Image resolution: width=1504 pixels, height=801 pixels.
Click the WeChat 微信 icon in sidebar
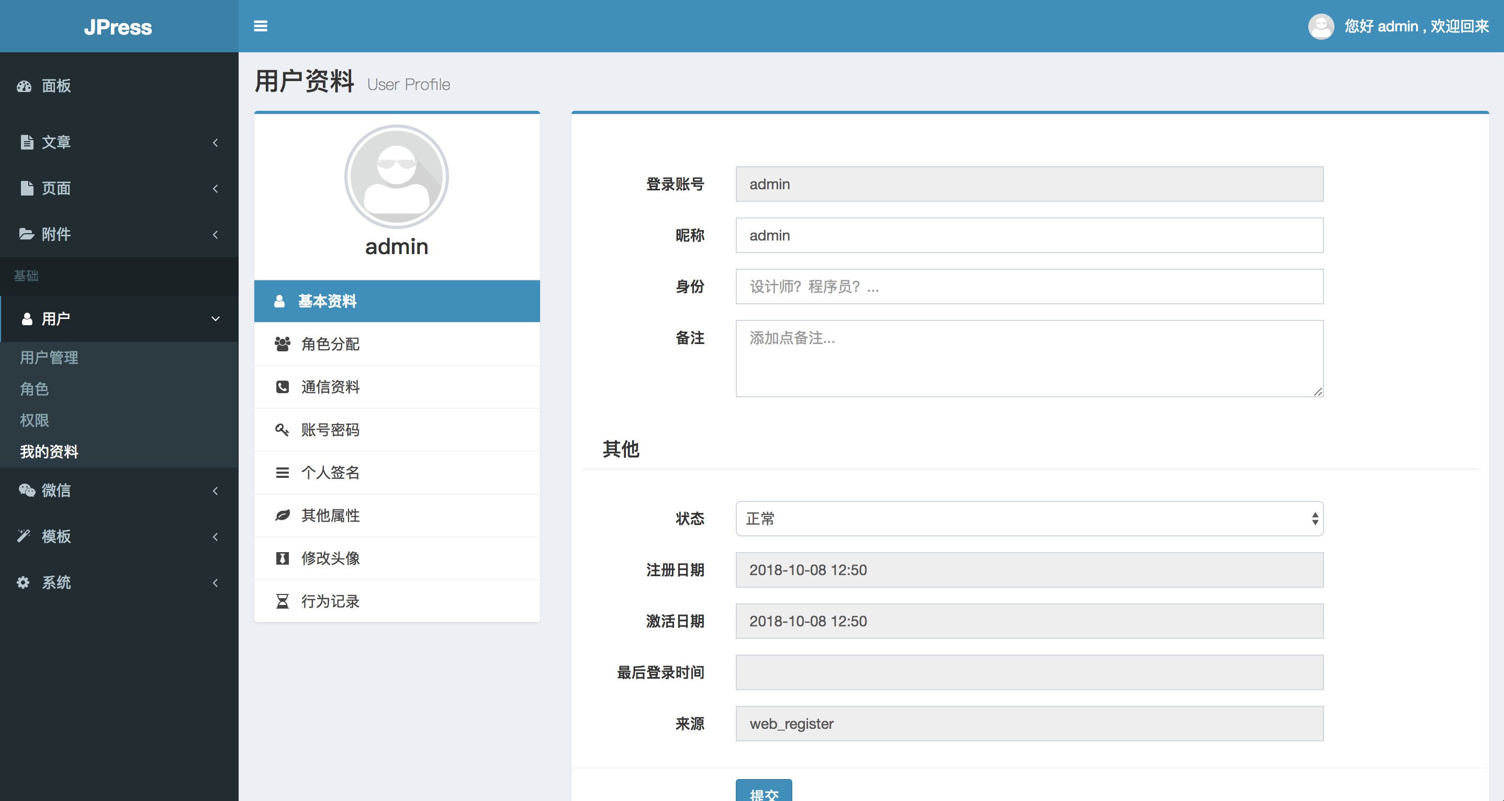(26, 490)
